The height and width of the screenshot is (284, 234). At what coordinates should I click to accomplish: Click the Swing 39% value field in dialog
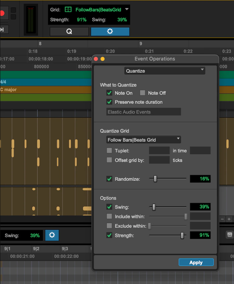click(200, 207)
